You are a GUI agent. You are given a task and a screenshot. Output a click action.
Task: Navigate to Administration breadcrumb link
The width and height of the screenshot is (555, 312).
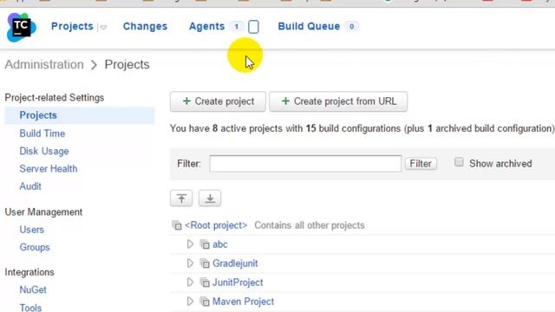pyautogui.click(x=44, y=64)
